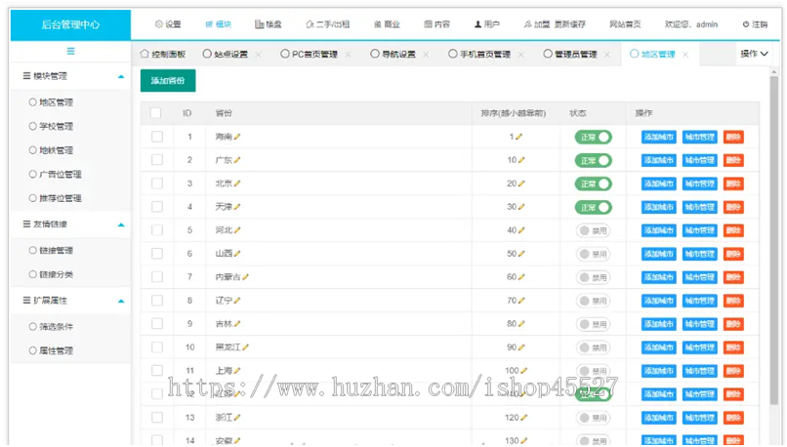
Task: Edit sort value 10 pencil icon
Action: (521, 160)
